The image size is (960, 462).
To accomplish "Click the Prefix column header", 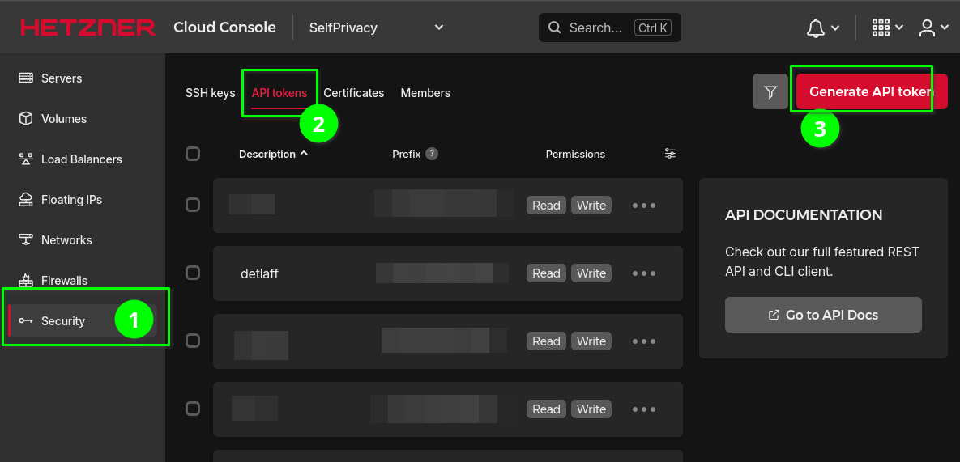I will 407,154.
